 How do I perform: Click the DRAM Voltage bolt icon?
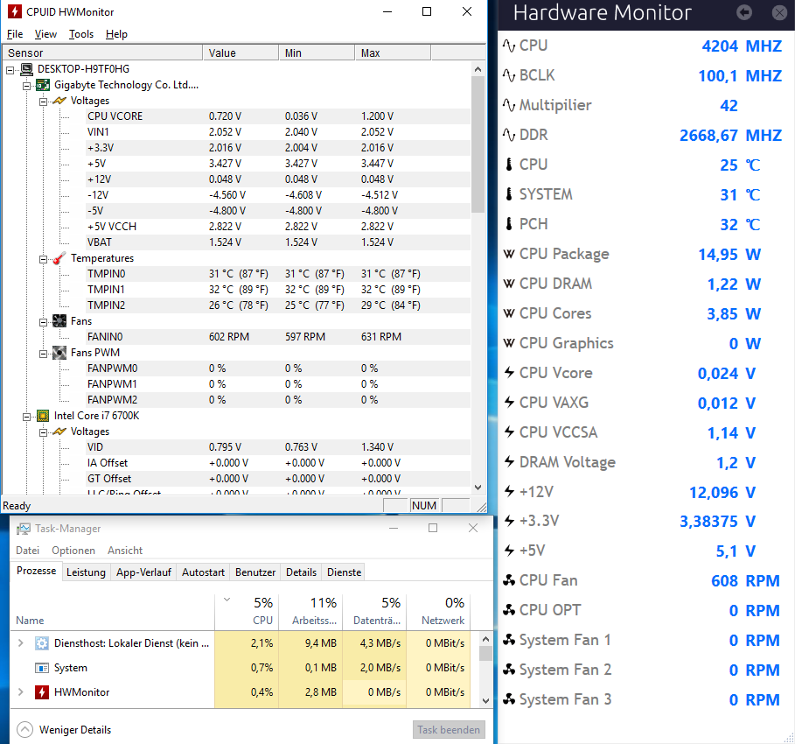point(509,461)
